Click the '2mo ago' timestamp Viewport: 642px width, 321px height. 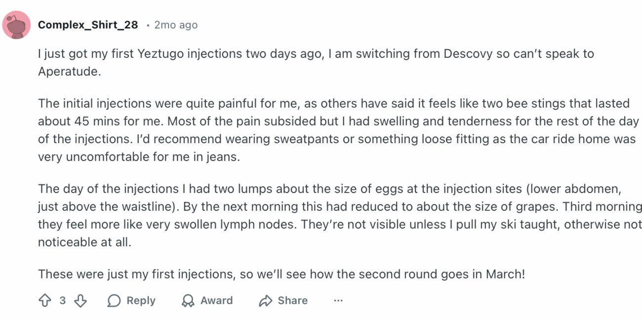[176, 25]
